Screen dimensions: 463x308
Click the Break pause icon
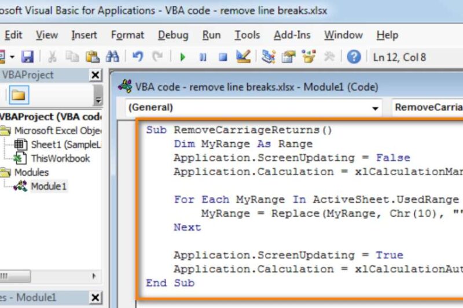[x=203, y=57]
